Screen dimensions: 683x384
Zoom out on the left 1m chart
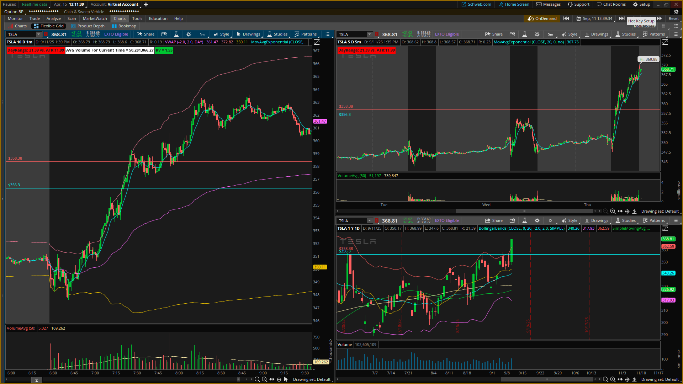pyautogui.click(x=257, y=379)
